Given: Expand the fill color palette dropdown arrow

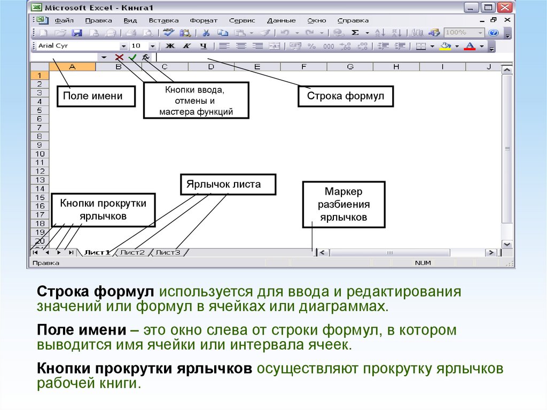Looking at the screenshot, I should pos(457,46).
